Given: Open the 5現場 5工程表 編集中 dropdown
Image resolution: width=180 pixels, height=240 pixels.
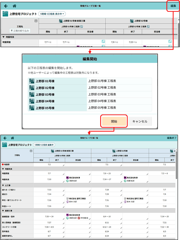Looking at the screenshot, I should click(x=44, y=145).
